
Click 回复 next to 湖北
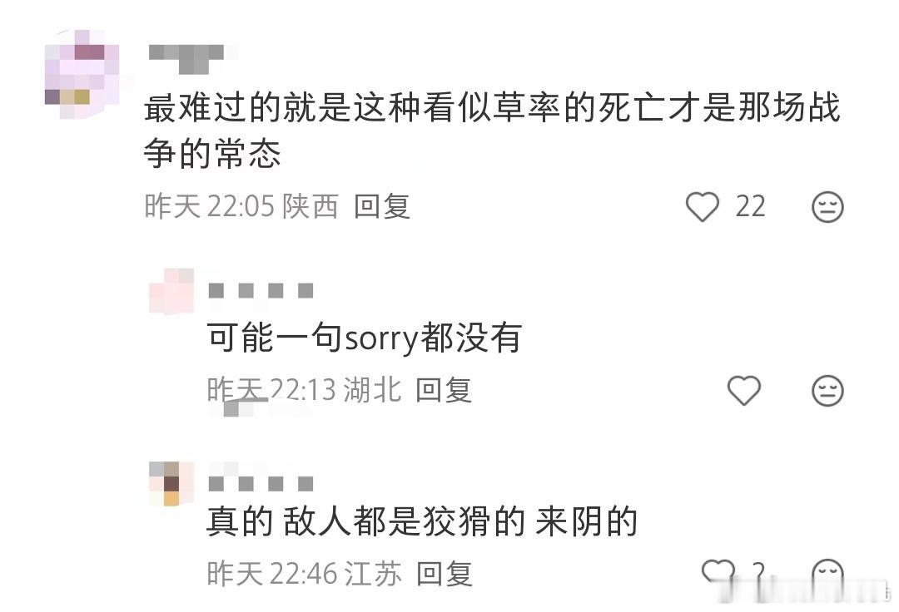coord(444,391)
